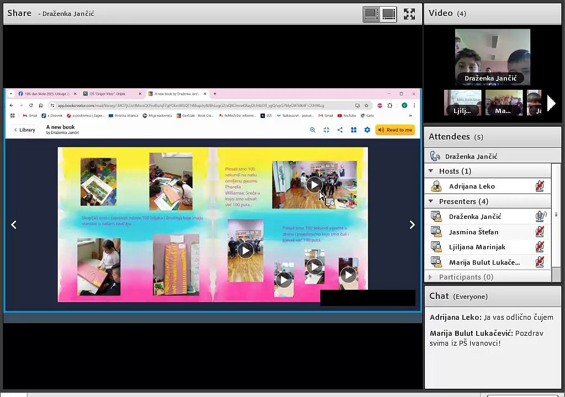This screenshot has height=397, width=565.
Task: Bookmark this page with the star icon
Action: [x=366, y=105]
